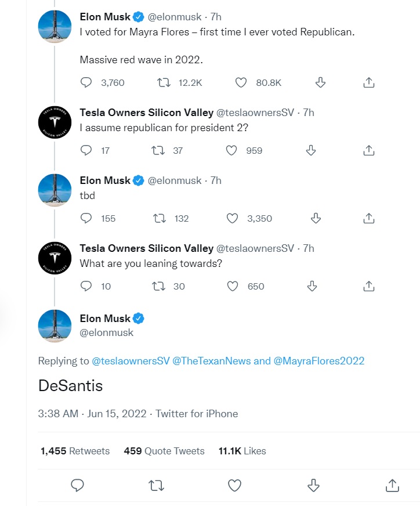The height and width of the screenshot is (506, 420).
Task: Open the @teslaownersSV mention link
Action: (131, 361)
